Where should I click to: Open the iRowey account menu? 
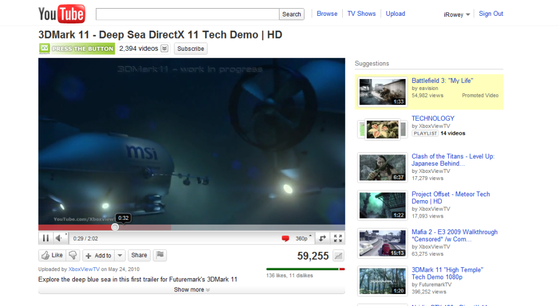[457, 15]
